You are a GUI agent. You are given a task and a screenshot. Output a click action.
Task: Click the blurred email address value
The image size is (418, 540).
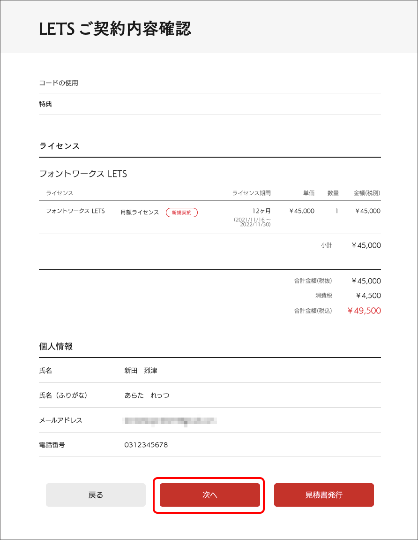(169, 420)
